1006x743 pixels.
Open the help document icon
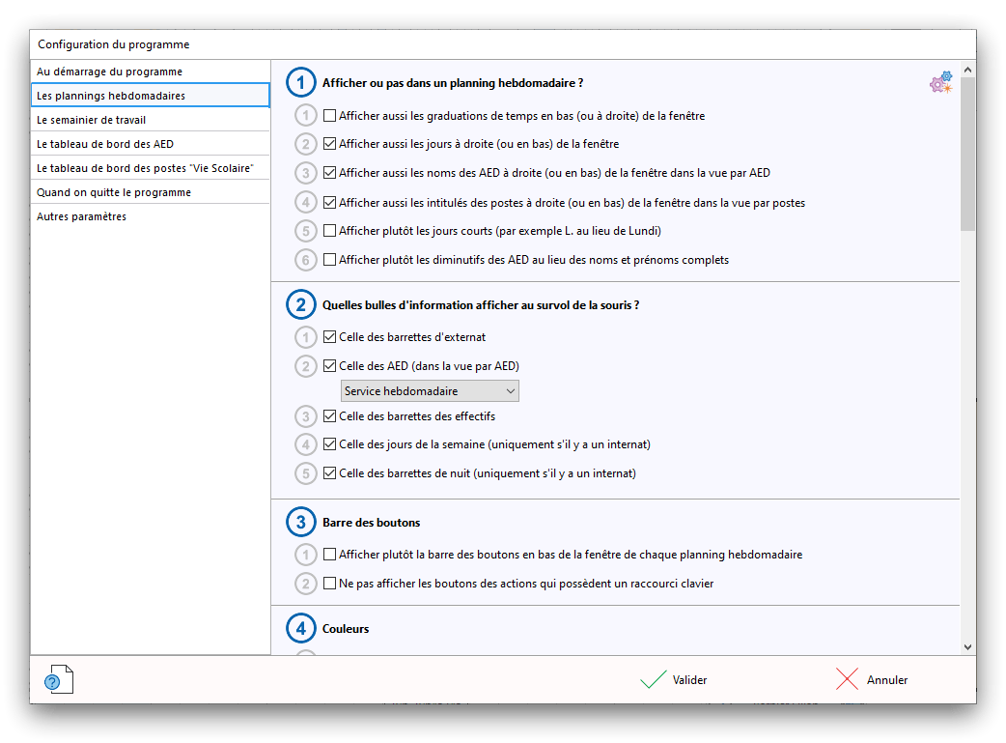click(58, 680)
